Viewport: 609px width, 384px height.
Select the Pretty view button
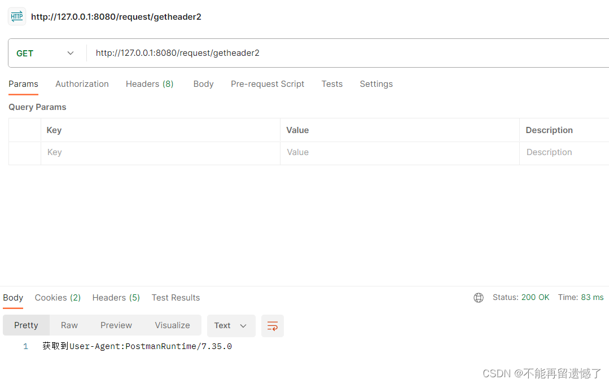(26, 325)
